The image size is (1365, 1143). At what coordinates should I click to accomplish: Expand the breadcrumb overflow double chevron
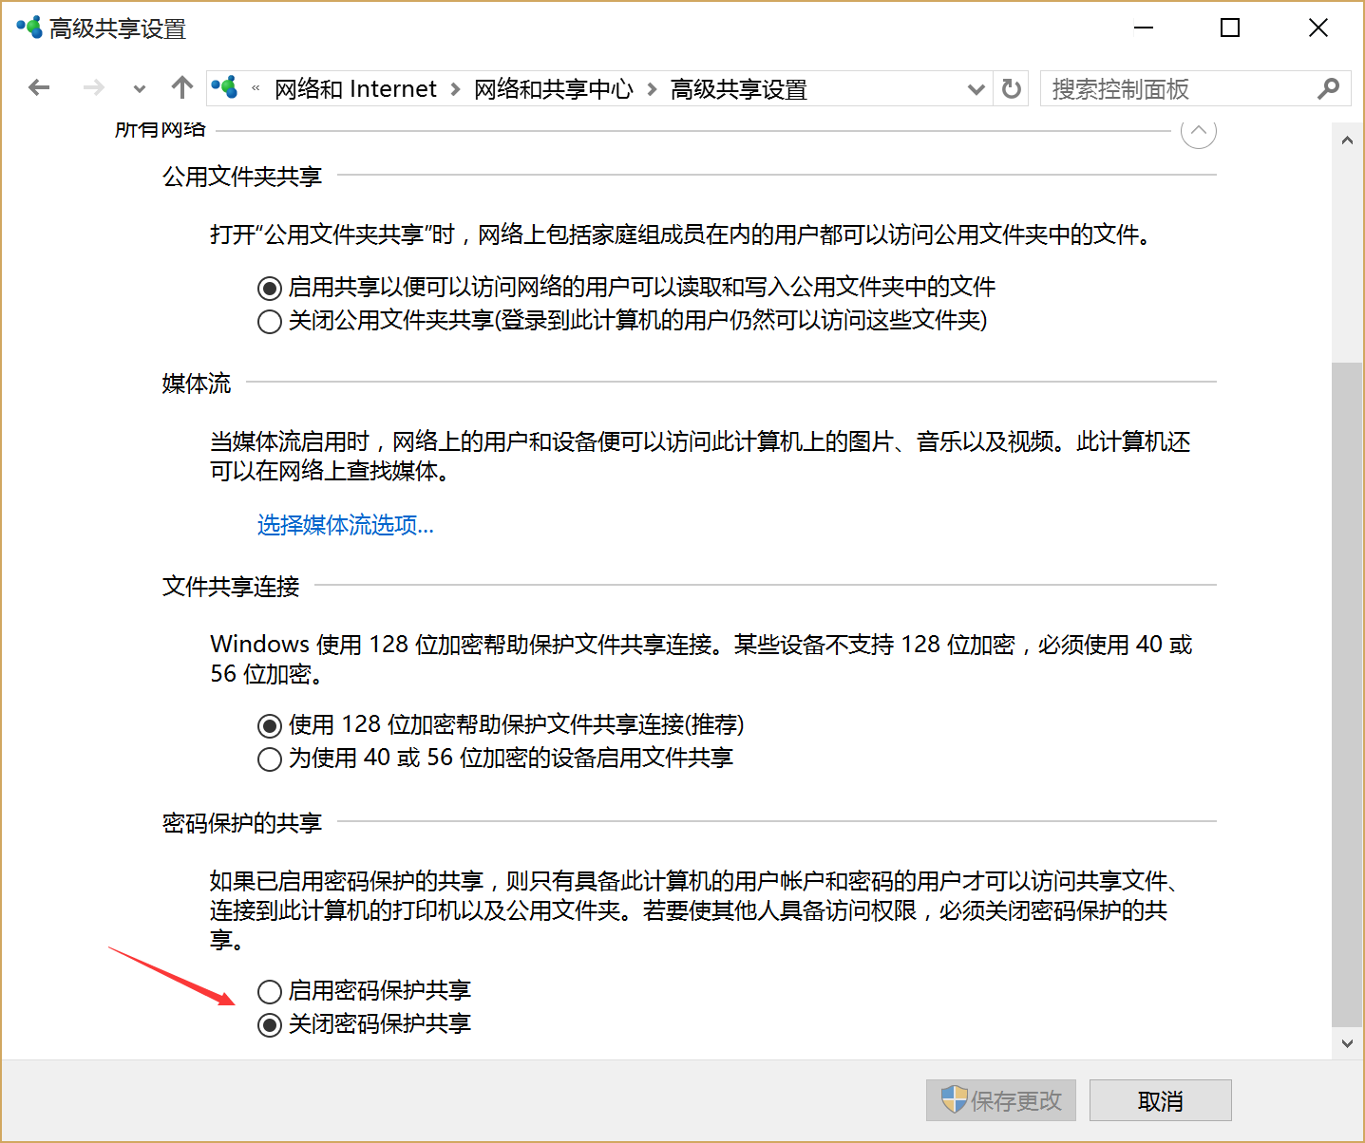pyautogui.click(x=256, y=89)
